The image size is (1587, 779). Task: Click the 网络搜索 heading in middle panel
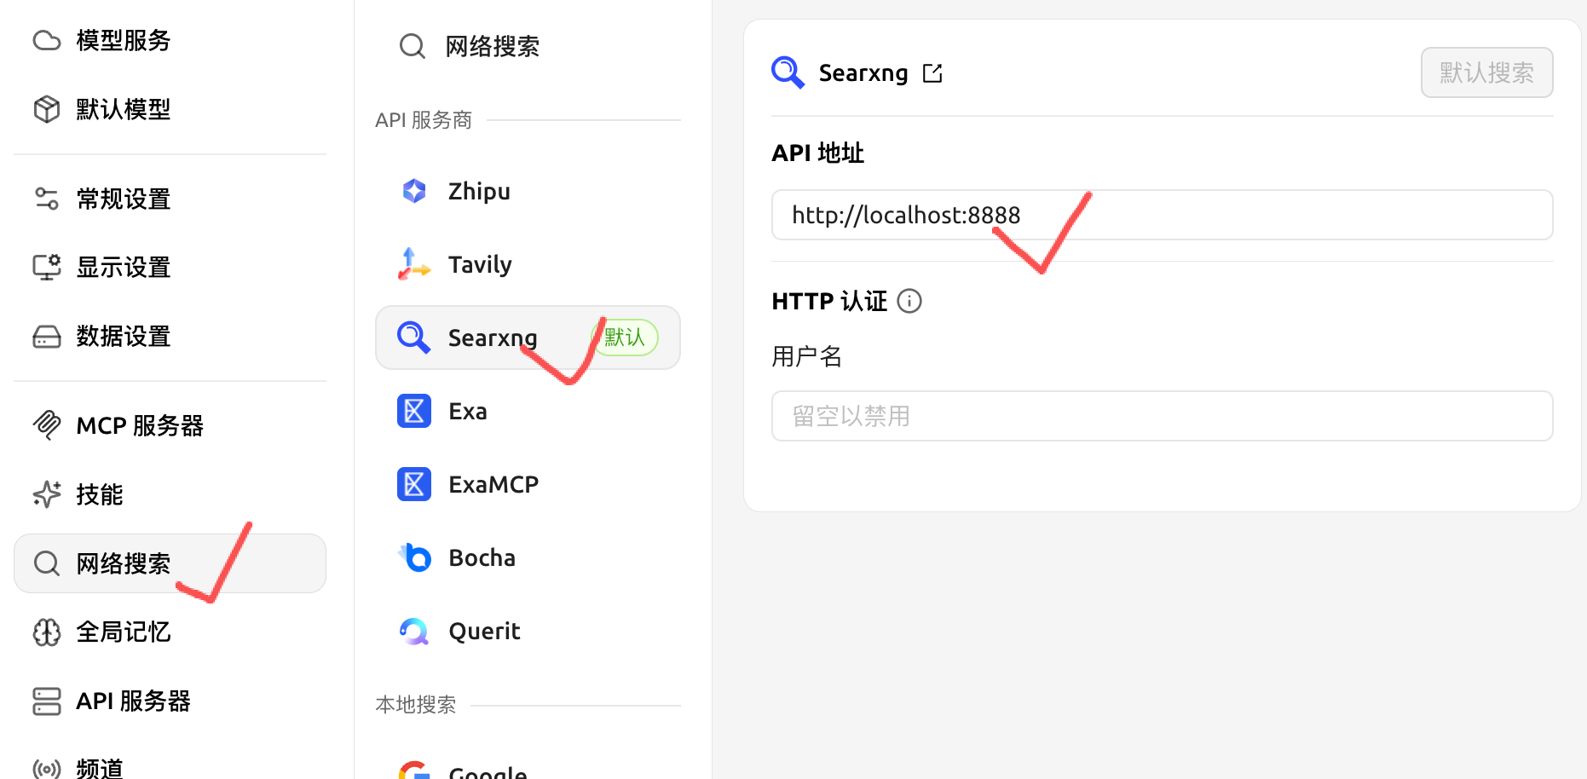point(493,46)
